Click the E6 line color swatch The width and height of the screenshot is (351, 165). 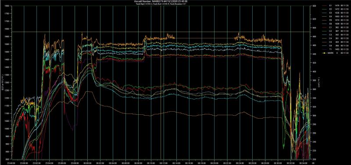(x=325, y=24)
